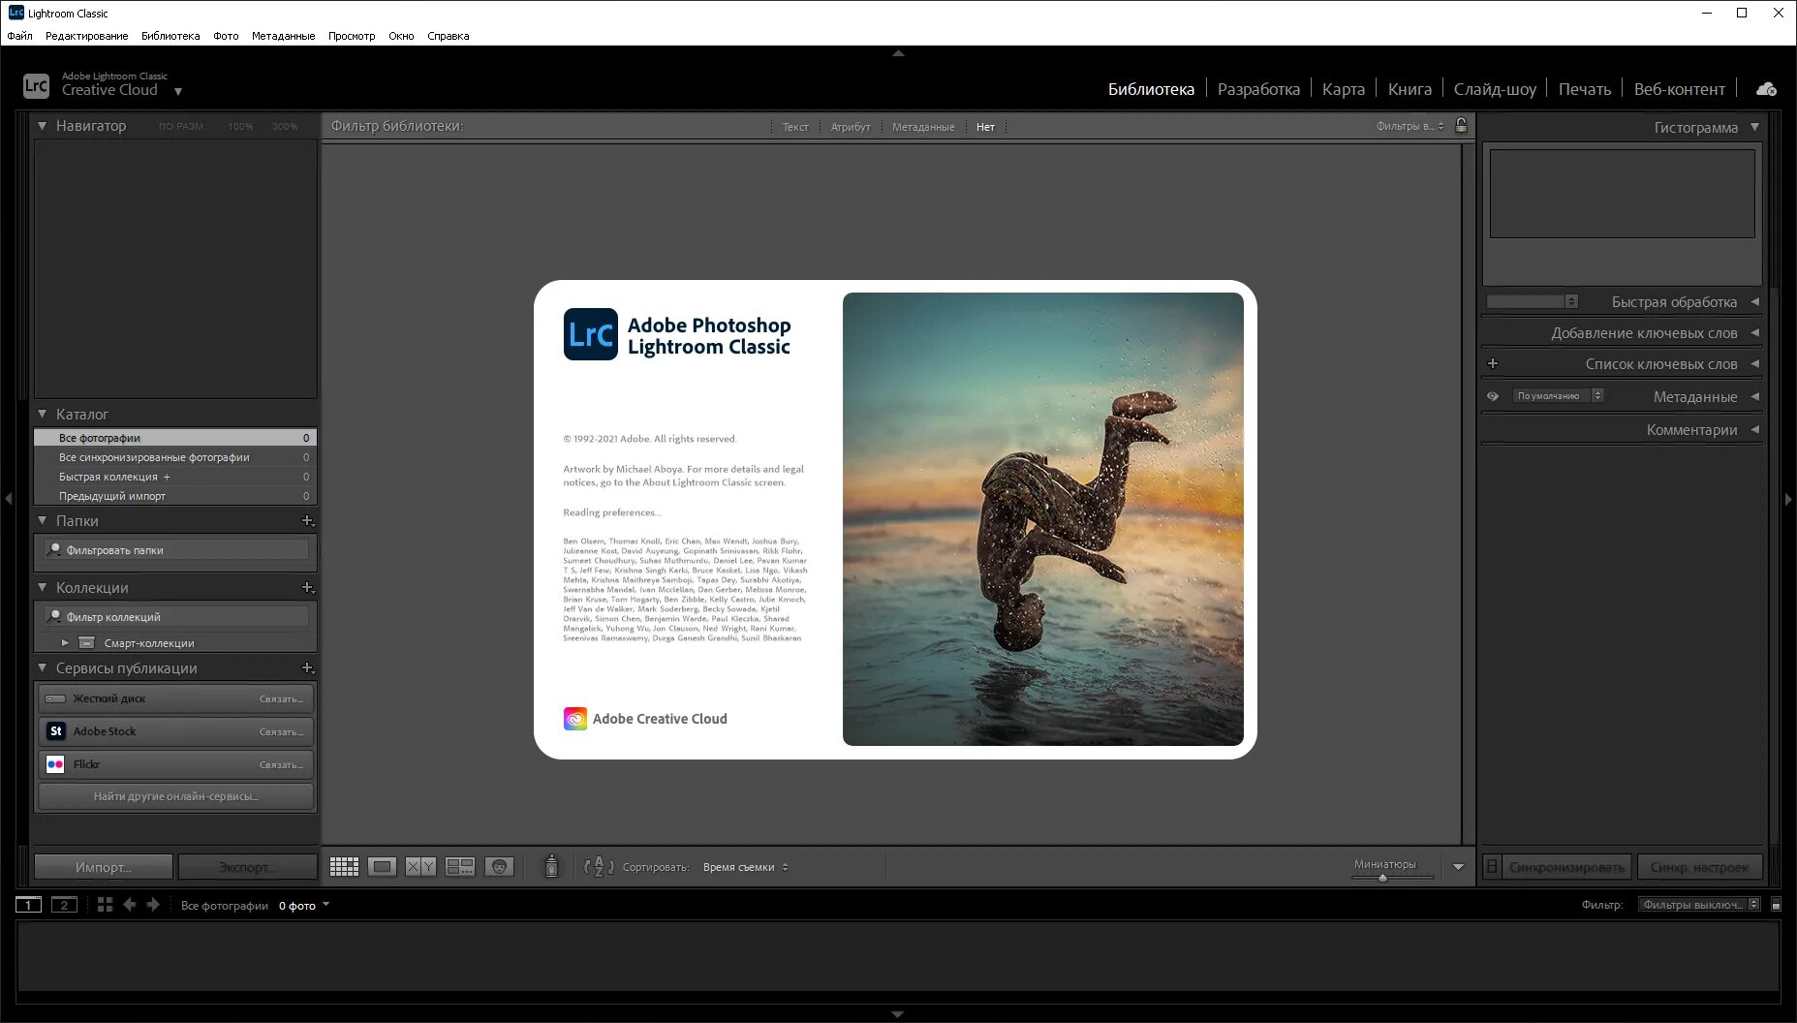Add a new folder with plus icon

tap(307, 521)
